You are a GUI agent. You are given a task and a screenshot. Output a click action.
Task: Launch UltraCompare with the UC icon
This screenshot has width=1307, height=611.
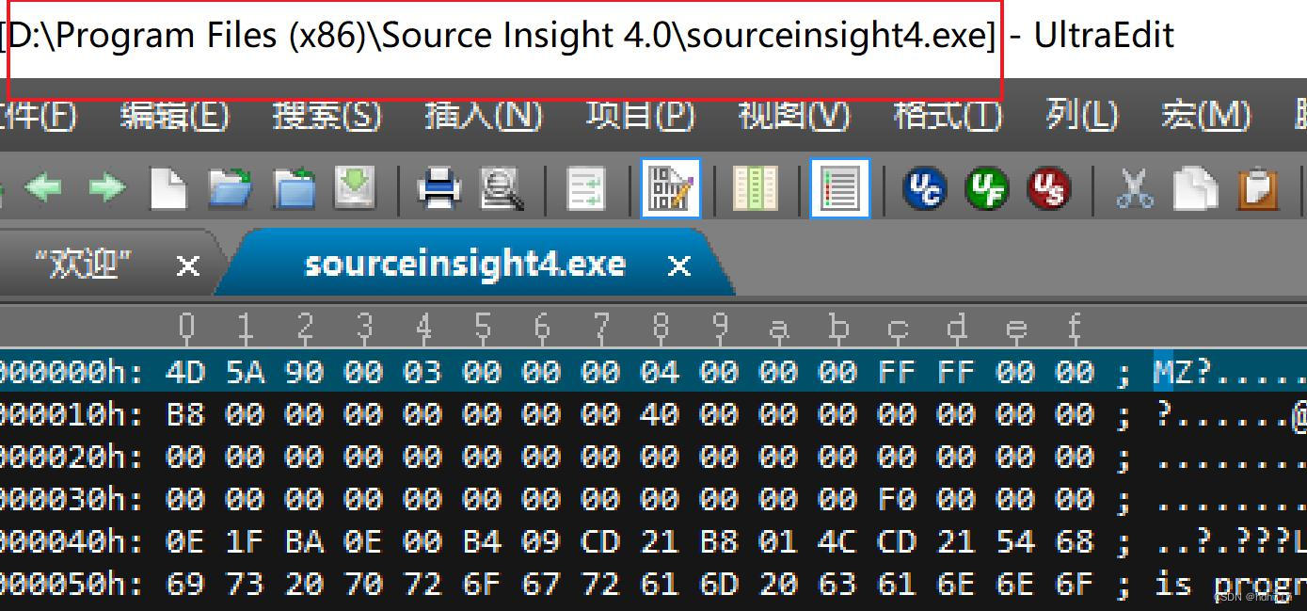tap(924, 188)
